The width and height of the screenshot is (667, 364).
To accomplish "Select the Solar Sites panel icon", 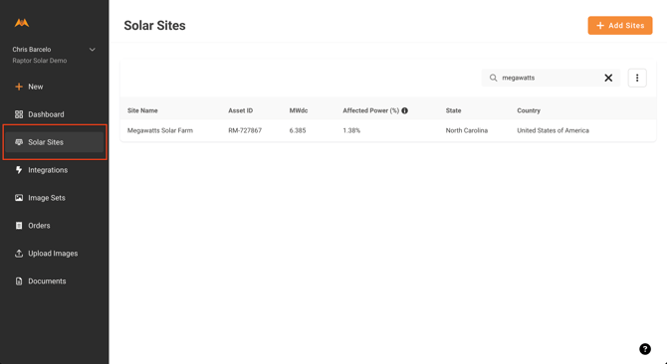I will pyautogui.click(x=19, y=142).
